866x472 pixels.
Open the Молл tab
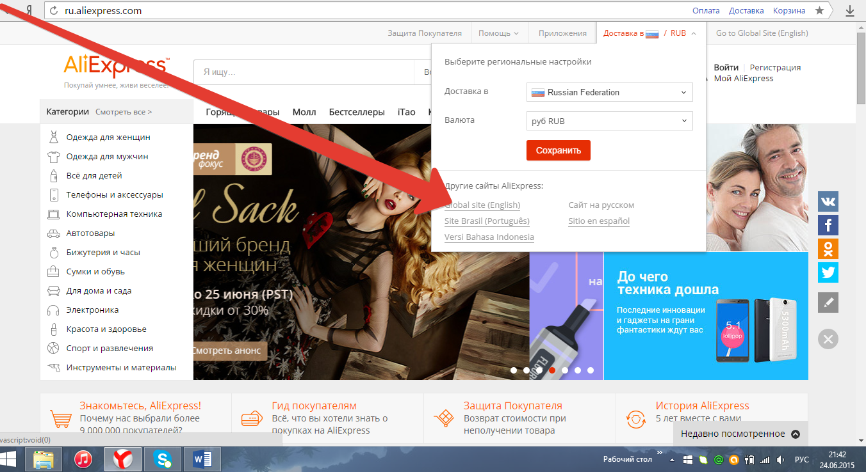pyautogui.click(x=304, y=112)
